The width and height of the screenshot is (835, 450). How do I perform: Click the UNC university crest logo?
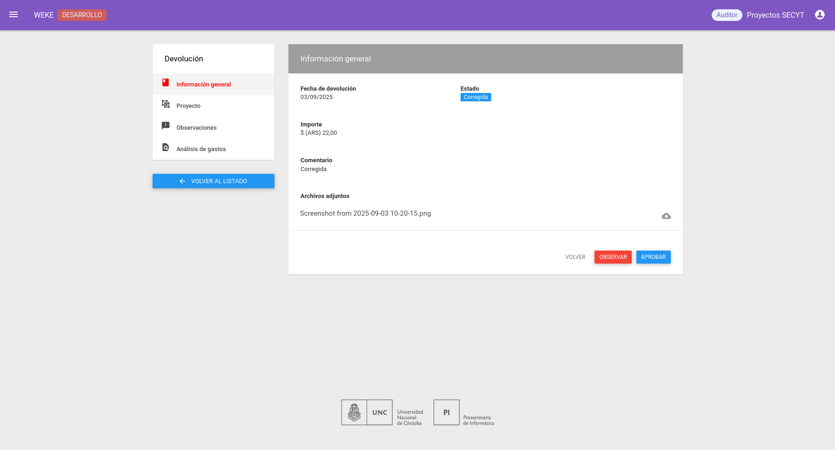click(354, 412)
